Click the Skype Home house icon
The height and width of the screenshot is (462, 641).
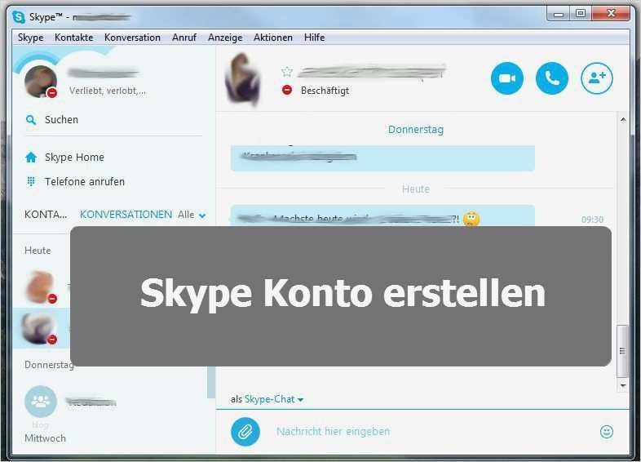coord(31,158)
